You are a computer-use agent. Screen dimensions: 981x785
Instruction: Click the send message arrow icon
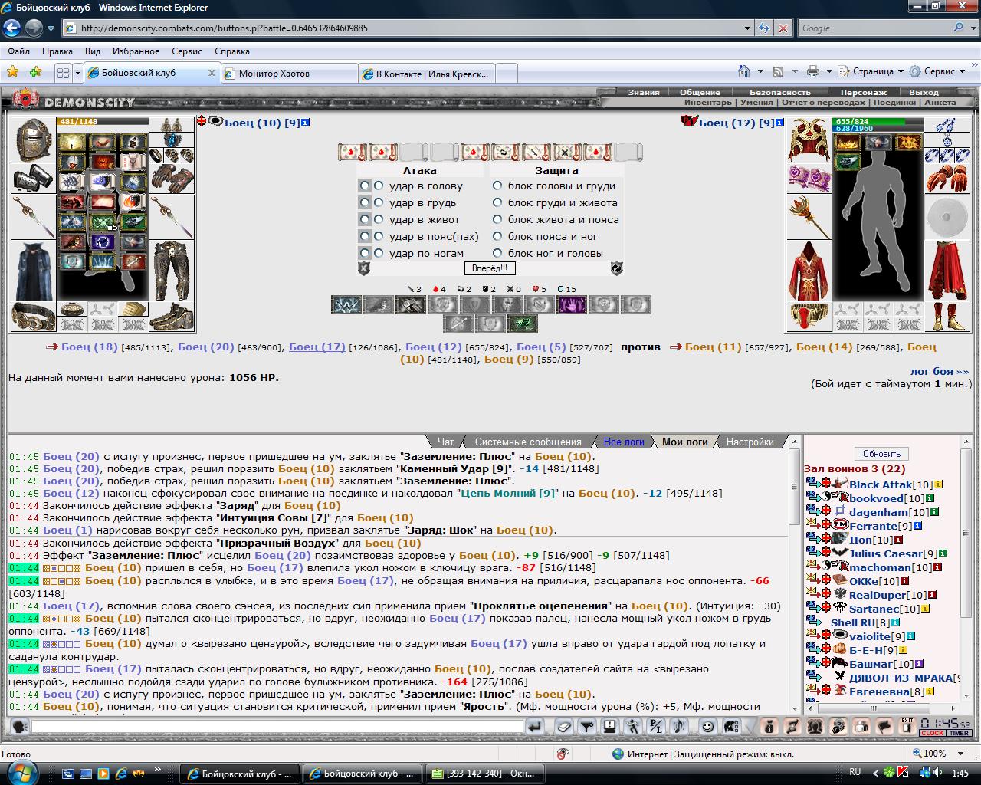(x=536, y=727)
